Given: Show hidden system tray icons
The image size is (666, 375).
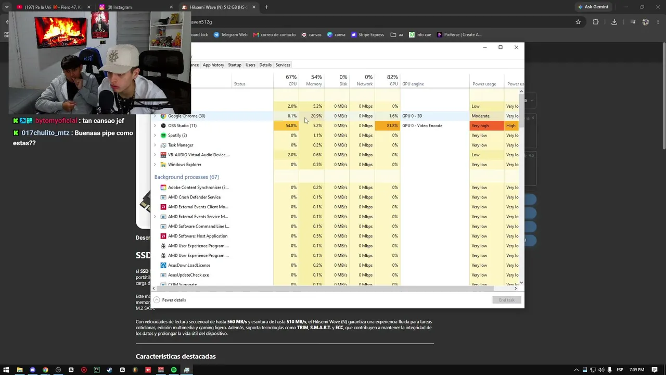Looking at the screenshot, I should [x=577, y=370].
